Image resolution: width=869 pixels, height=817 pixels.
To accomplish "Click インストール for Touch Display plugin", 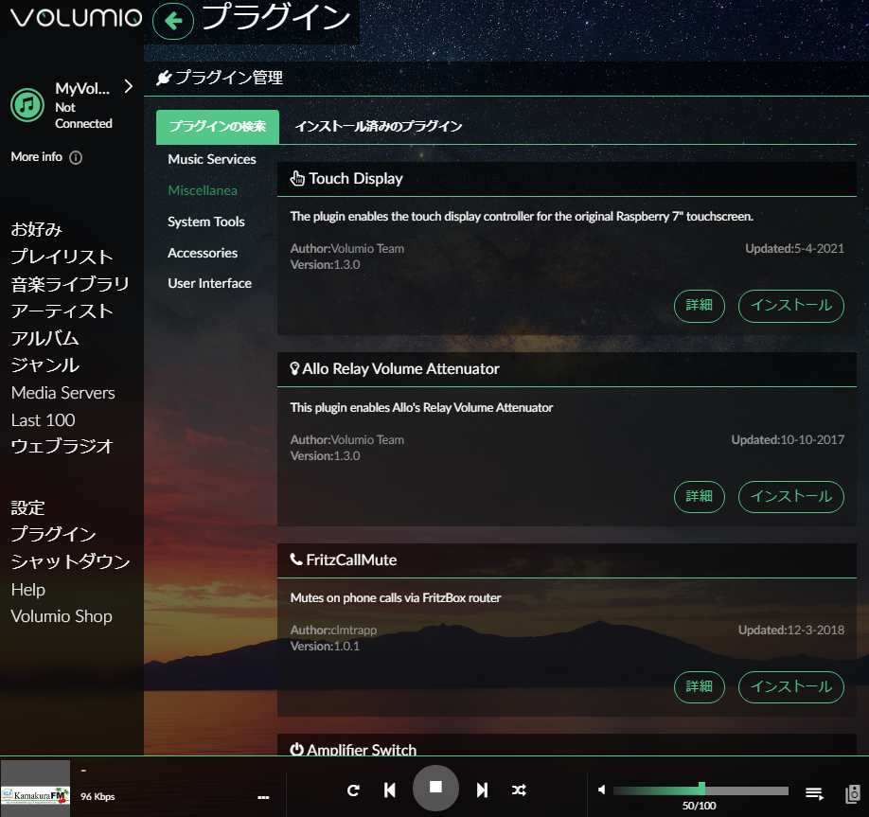I will tap(791, 306).
